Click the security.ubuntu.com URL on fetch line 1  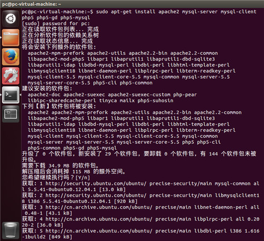point(96,184)
